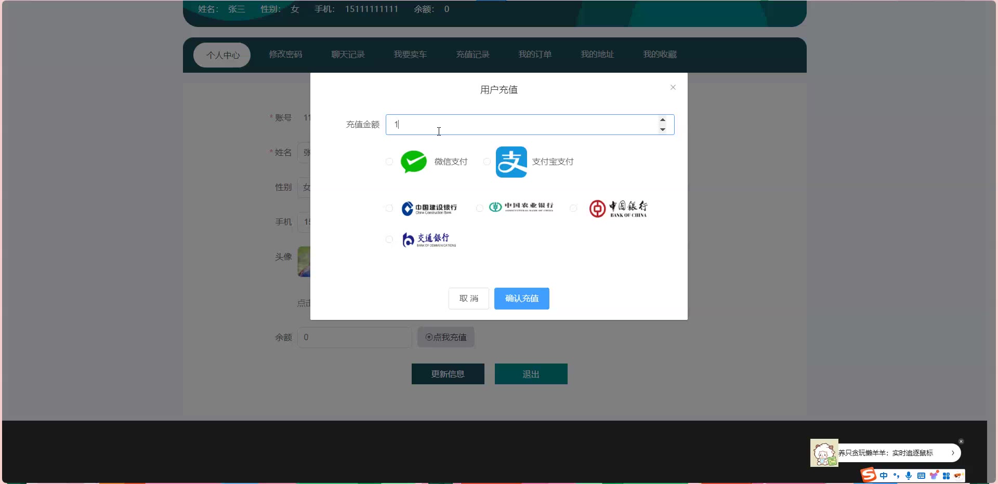This screenshot has height=484, width=998.
Task: Select the Alipay radio button
Action: tap(487, 162)
